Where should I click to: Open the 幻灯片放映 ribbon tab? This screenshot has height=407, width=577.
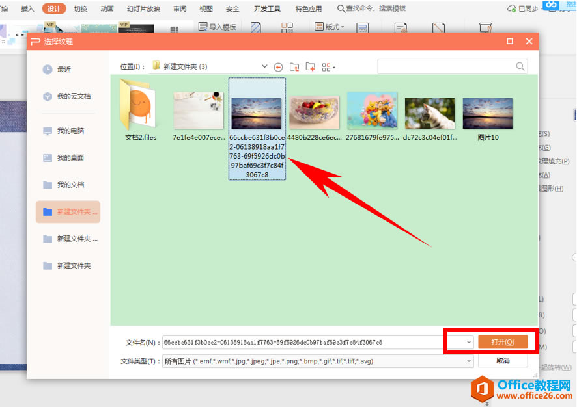click(143, 8)
